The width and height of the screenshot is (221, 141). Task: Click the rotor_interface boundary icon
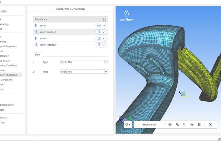[36, 32]
